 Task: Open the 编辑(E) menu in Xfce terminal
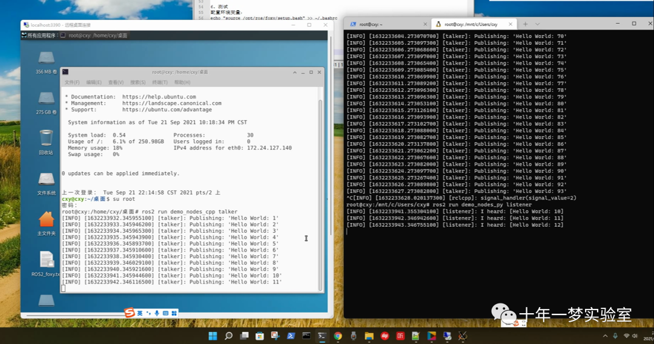click(94, 82)
